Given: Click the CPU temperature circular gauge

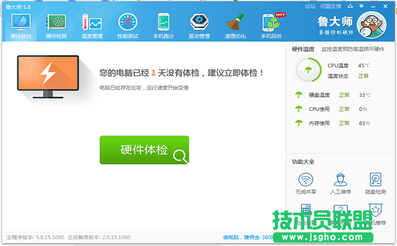Looking at the screenshot, I should (x=308, y=70).
